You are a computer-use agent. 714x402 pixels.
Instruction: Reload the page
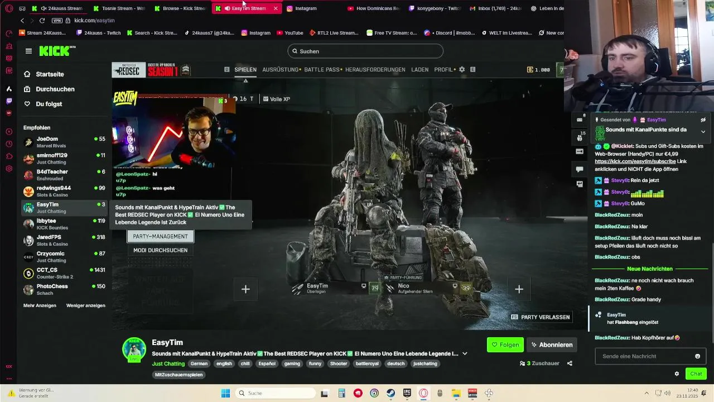coord(42,21)
